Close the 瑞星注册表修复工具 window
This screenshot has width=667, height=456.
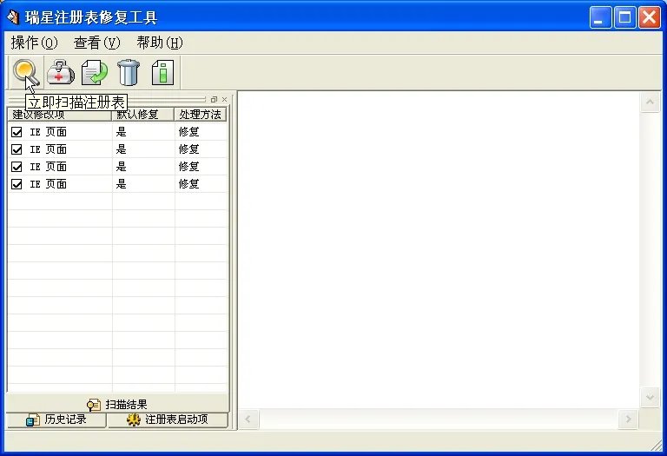pos(649,18)
